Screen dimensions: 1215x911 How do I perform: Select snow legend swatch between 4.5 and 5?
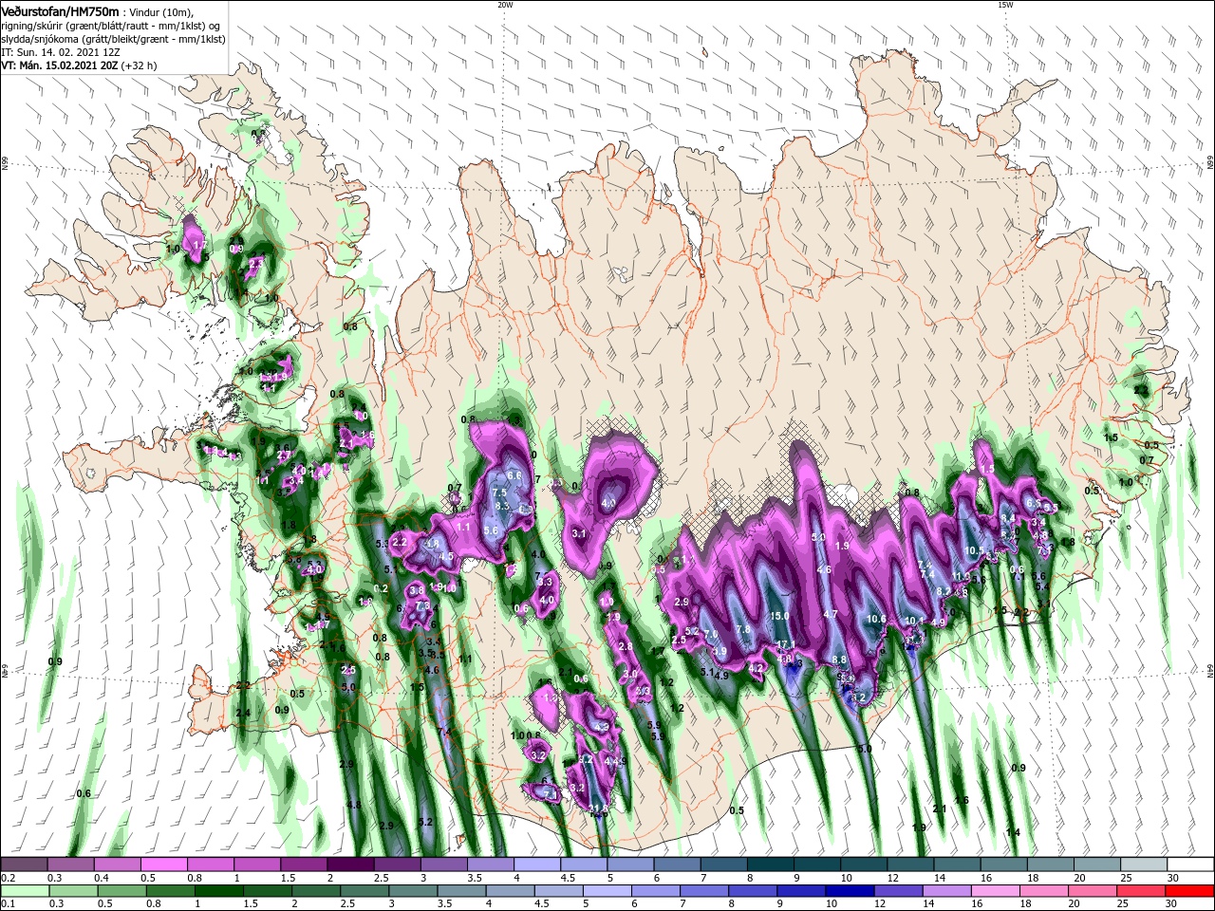(x=584, y=865)
